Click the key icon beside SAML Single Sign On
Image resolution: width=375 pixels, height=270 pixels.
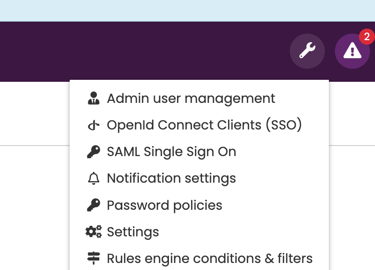click(x=94, y=152)
